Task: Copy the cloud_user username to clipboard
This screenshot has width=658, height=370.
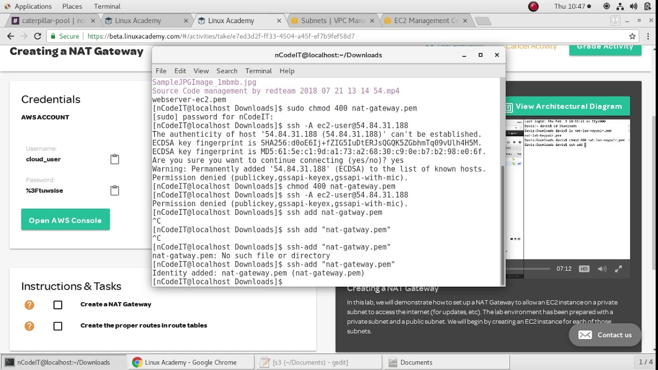Action: [115, 159]
